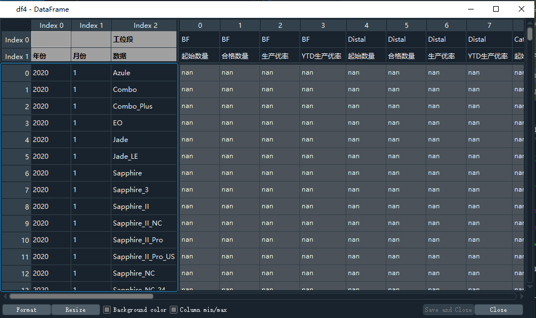Select column header 2
Image resolution: width=536 pixels, height=318 pixels.
click(280, 25)
